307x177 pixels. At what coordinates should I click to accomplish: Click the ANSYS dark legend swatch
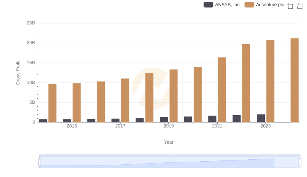pos(208,5)
